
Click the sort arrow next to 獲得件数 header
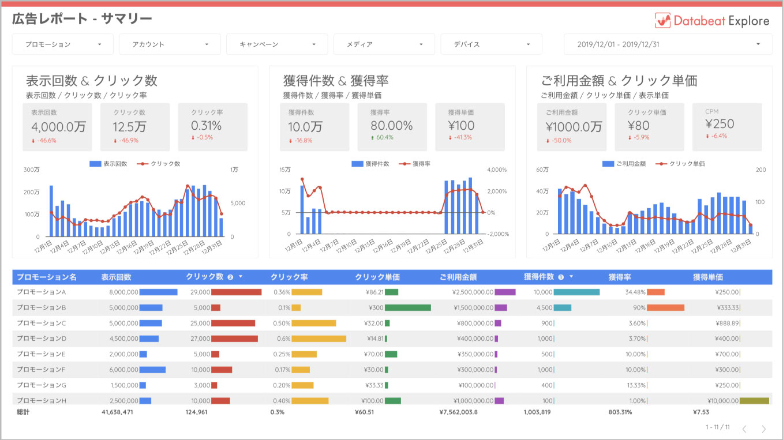[571, 277]
